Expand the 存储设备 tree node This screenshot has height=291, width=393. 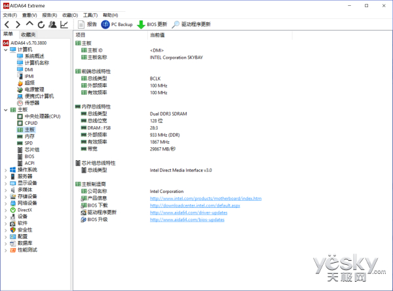(x=5, y=197)
